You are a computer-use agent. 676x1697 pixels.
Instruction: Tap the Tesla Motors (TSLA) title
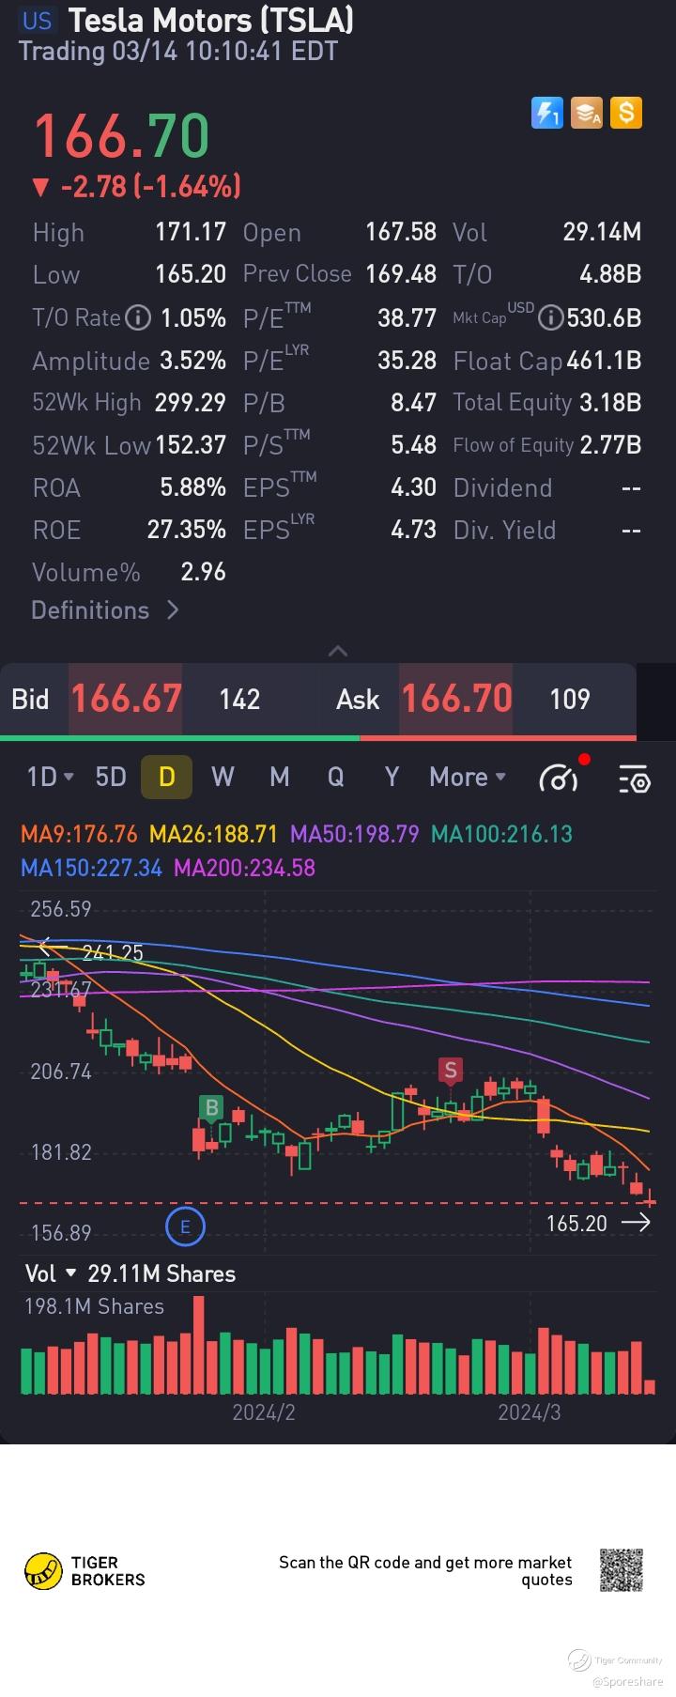211,20
